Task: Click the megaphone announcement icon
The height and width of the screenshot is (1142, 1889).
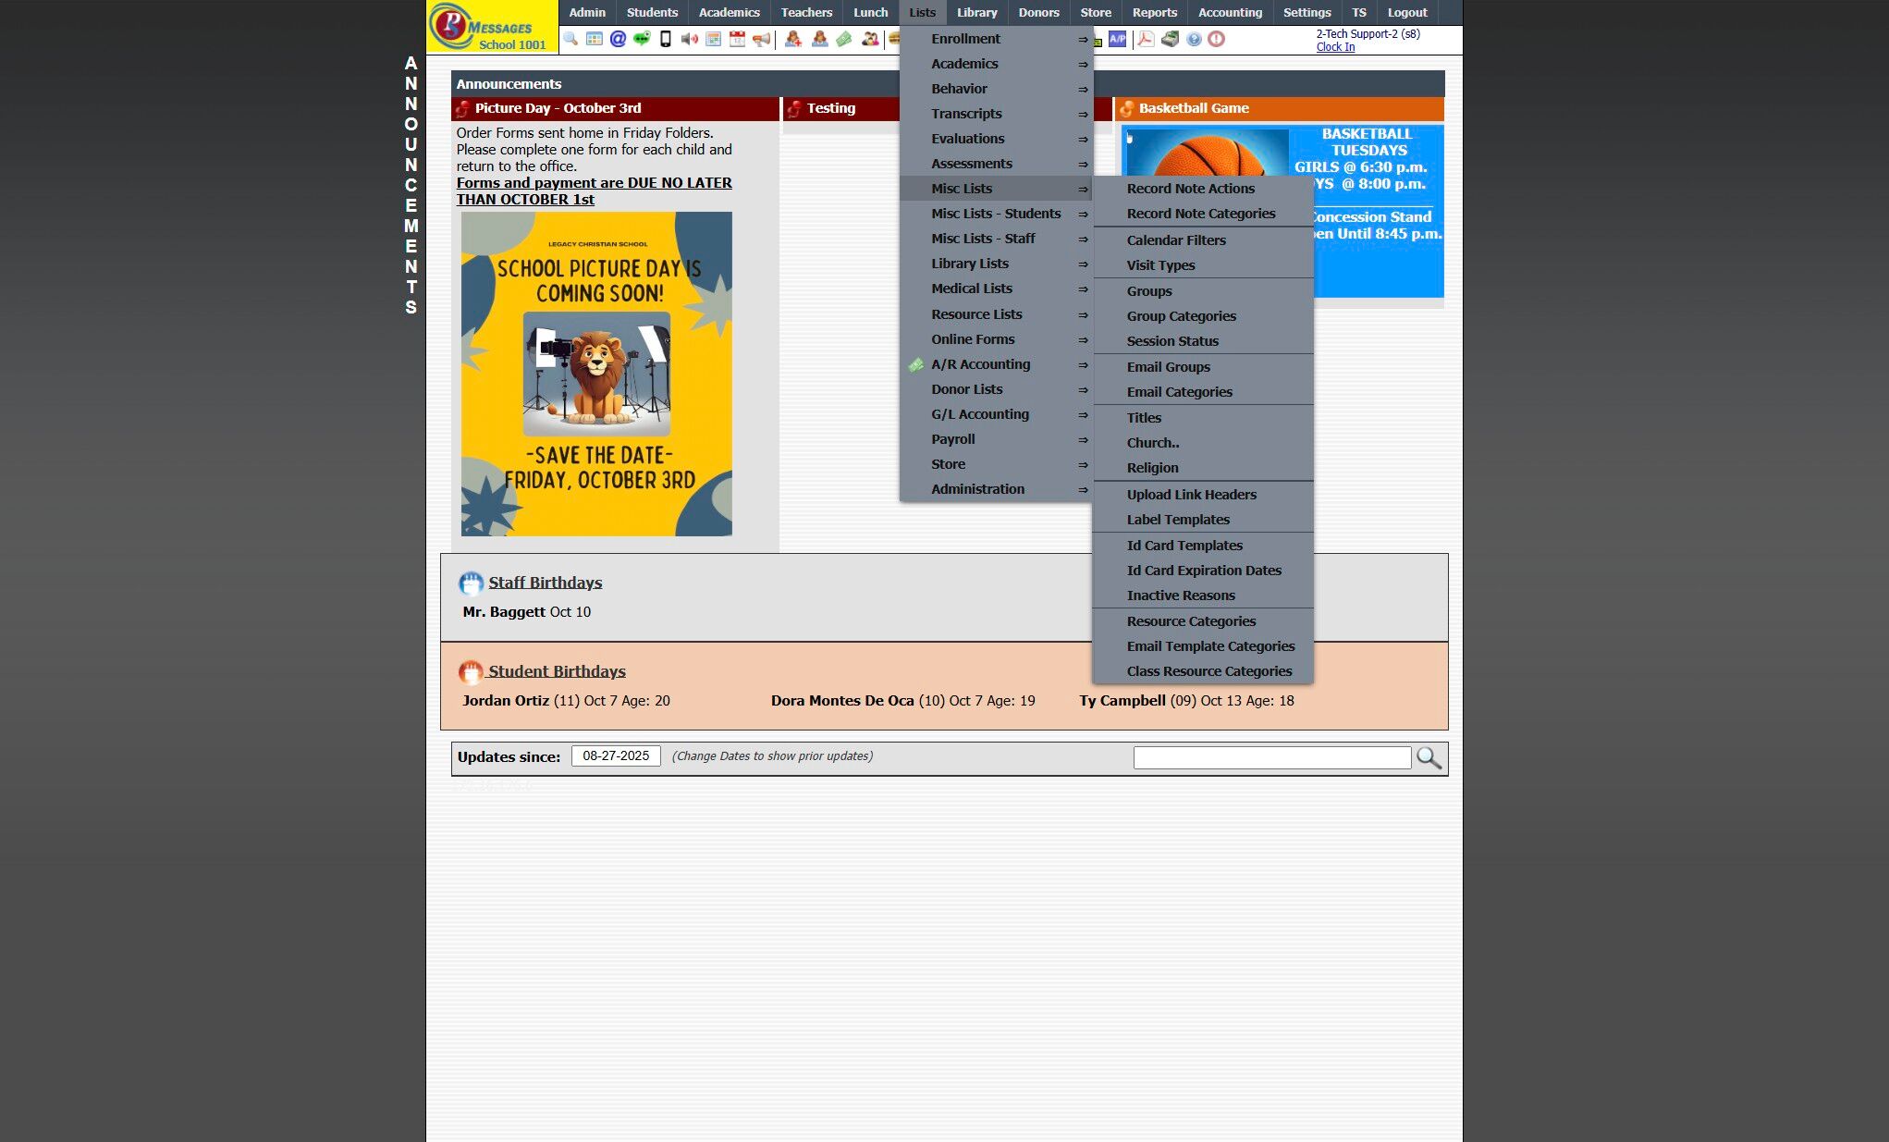Action: (761, 39)
